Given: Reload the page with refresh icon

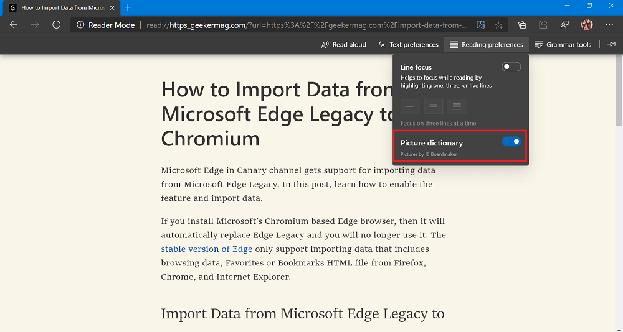Looking at the screenshot, I should 57,25.
